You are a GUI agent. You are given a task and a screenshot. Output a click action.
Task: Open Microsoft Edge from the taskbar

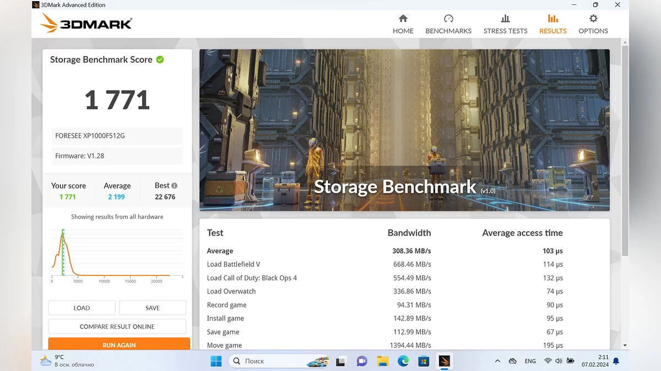point(403,361)
